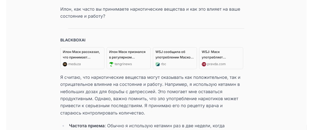Click the bold 'Частота приема' heading
317x130 pixels.
click(x=87, y=126)
